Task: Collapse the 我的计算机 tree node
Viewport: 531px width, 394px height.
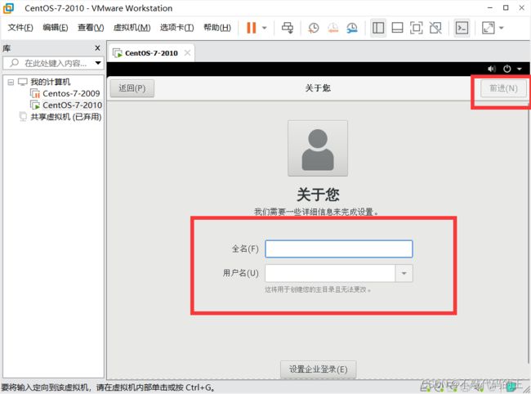Action: click(11, 82)
